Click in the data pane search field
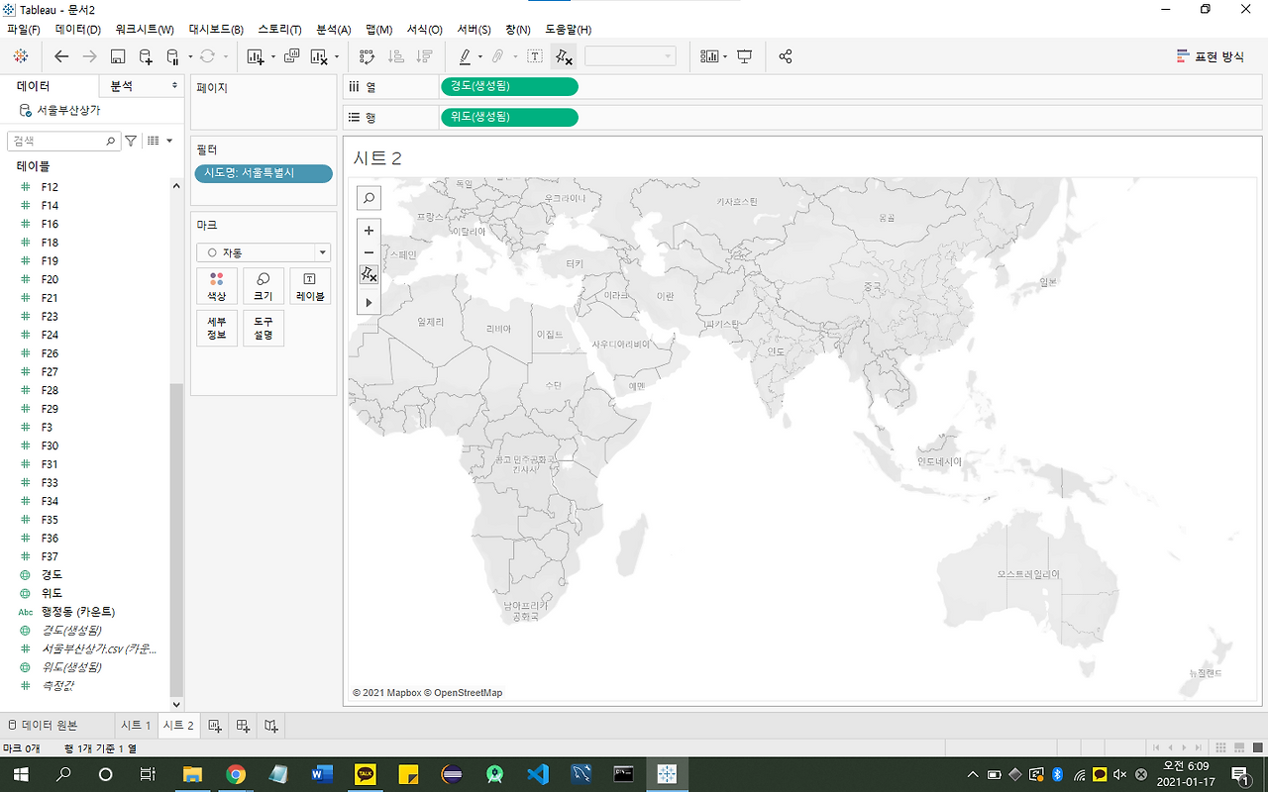This screenshot has width=1268, height=792. [x=63, y=142]
